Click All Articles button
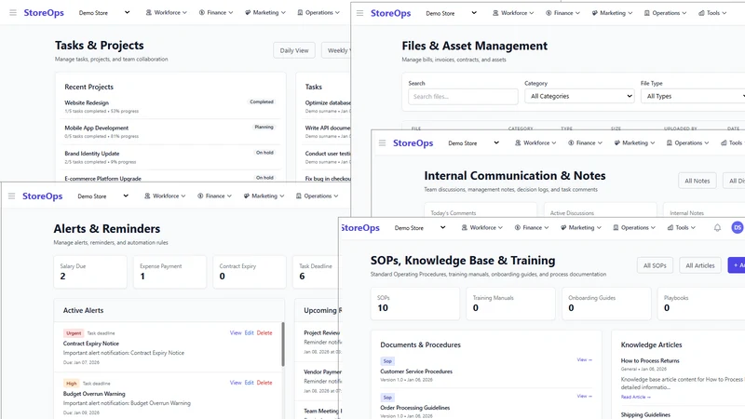 (700, 265)
